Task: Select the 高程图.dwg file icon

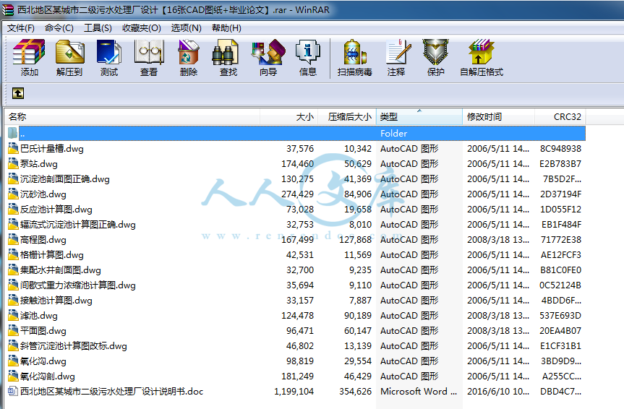Action: [x=13, y=239]
